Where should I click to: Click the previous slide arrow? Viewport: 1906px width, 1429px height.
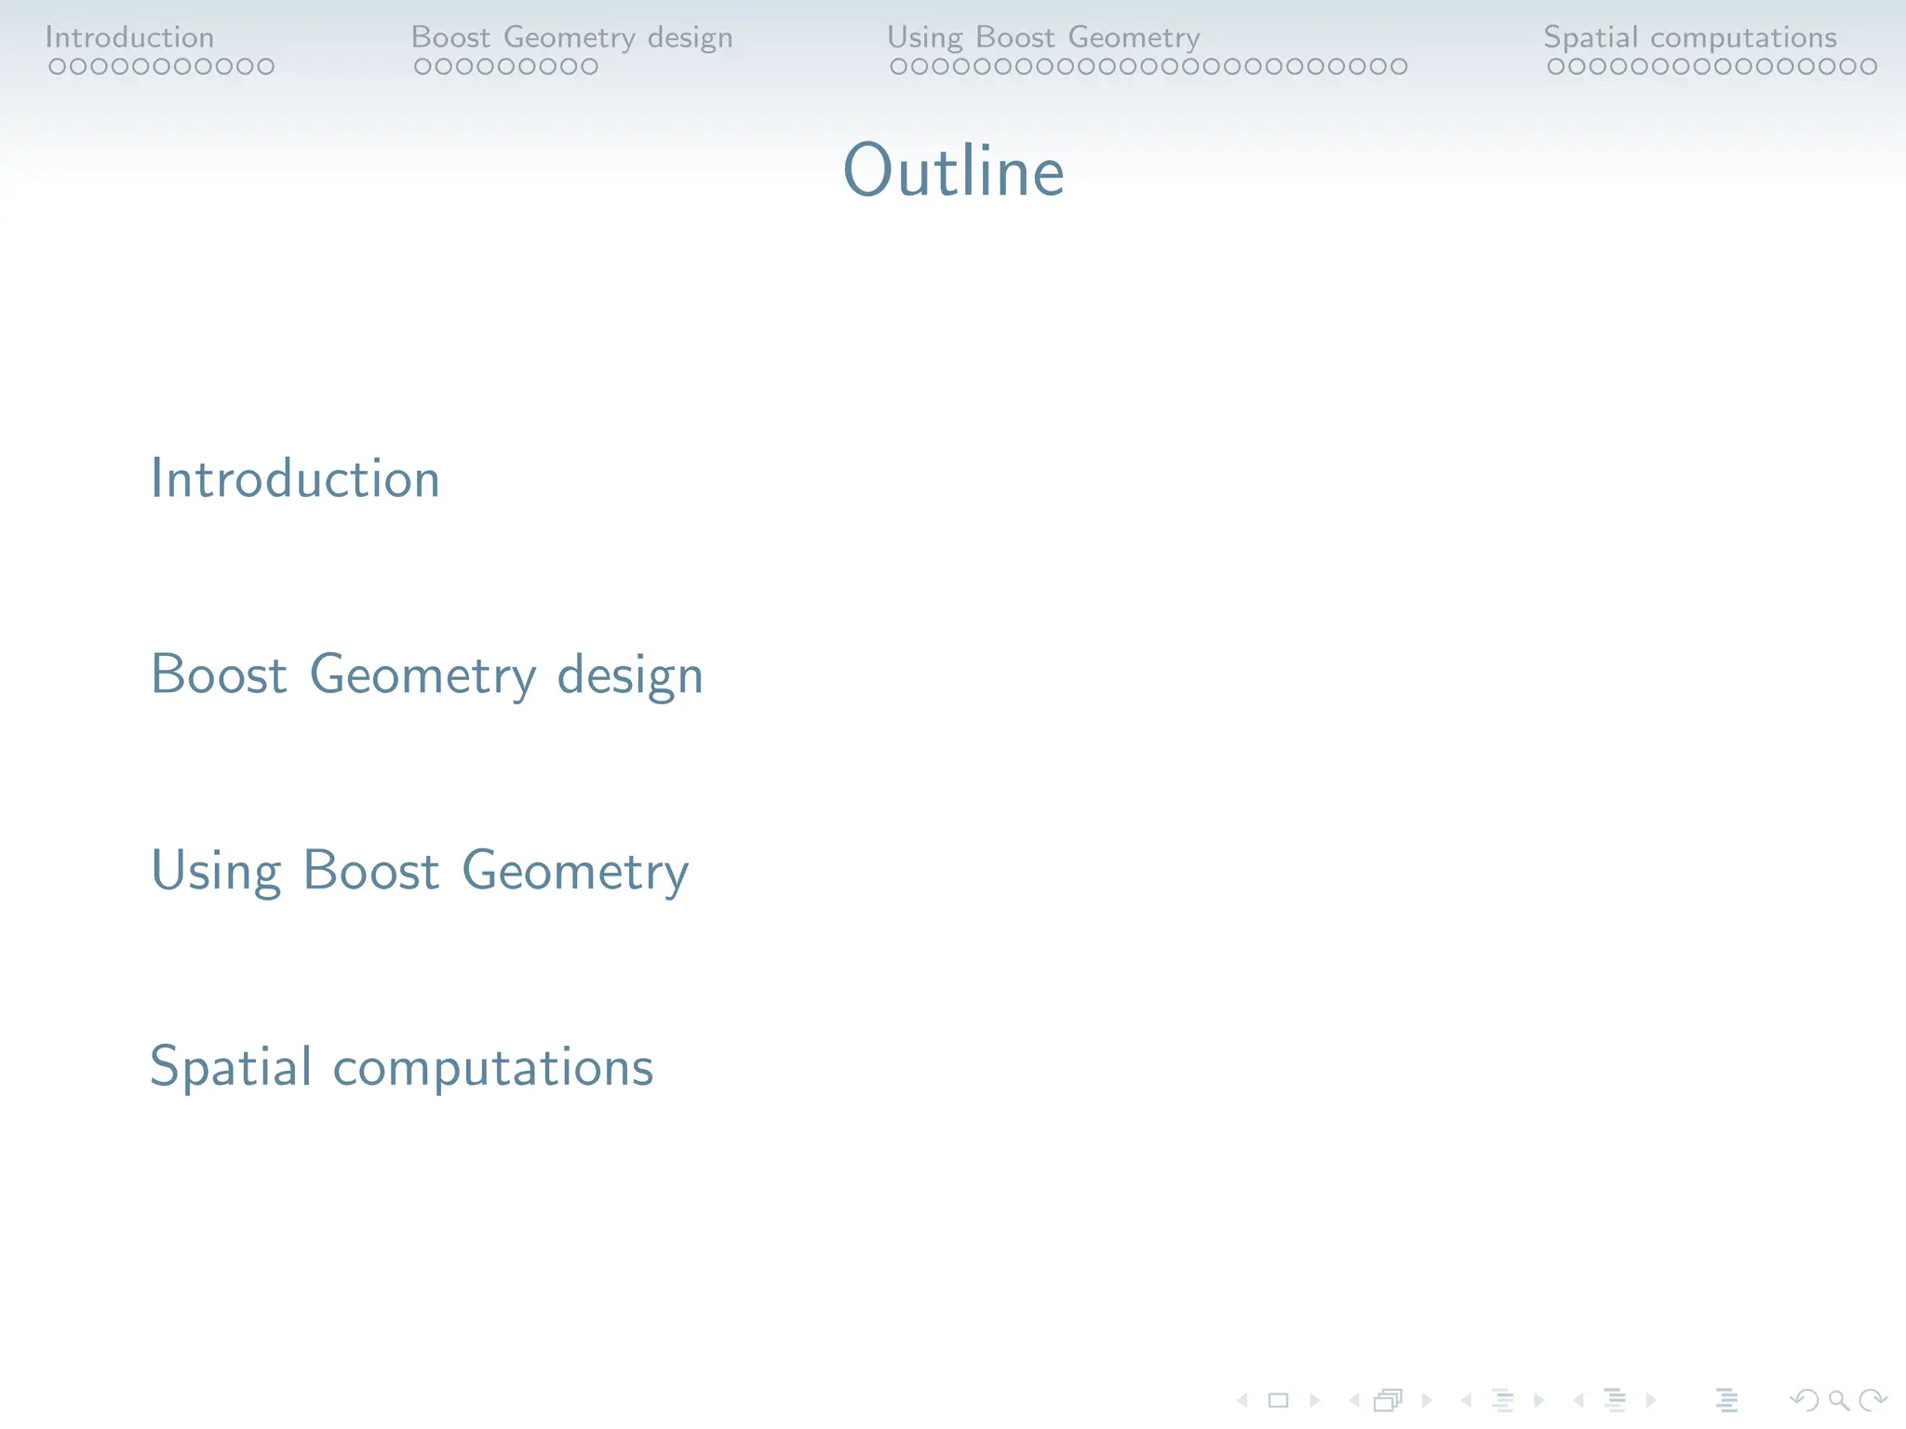click(1242, 1400)
